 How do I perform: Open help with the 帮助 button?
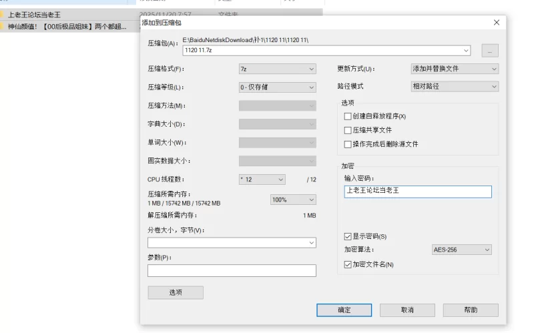pyautogui.click(x=471, y=310)
